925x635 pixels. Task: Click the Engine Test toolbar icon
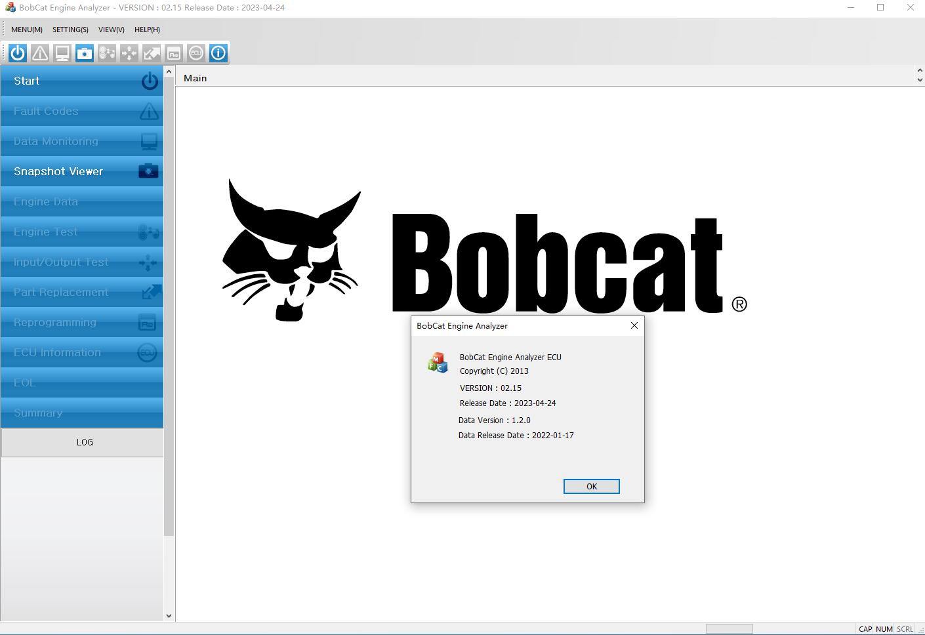pyautogui.click(x=107, y=53)
